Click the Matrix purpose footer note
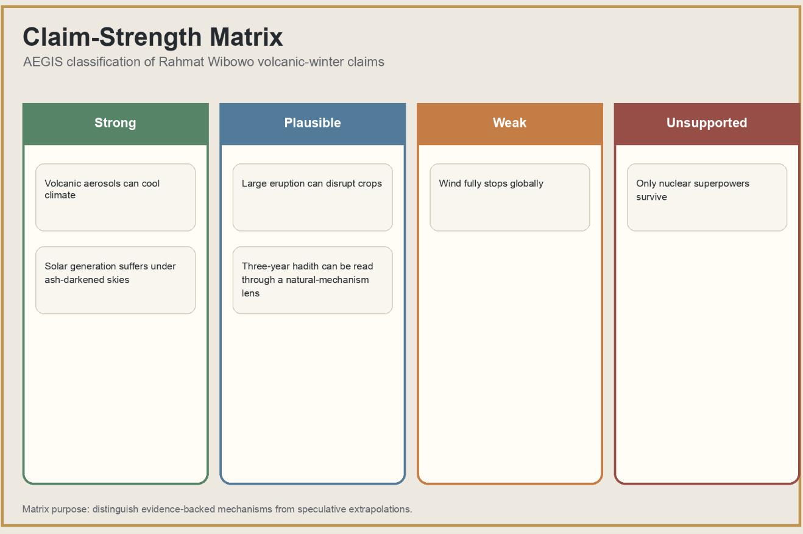Screen dimensions: 803x534 (218, 509)
